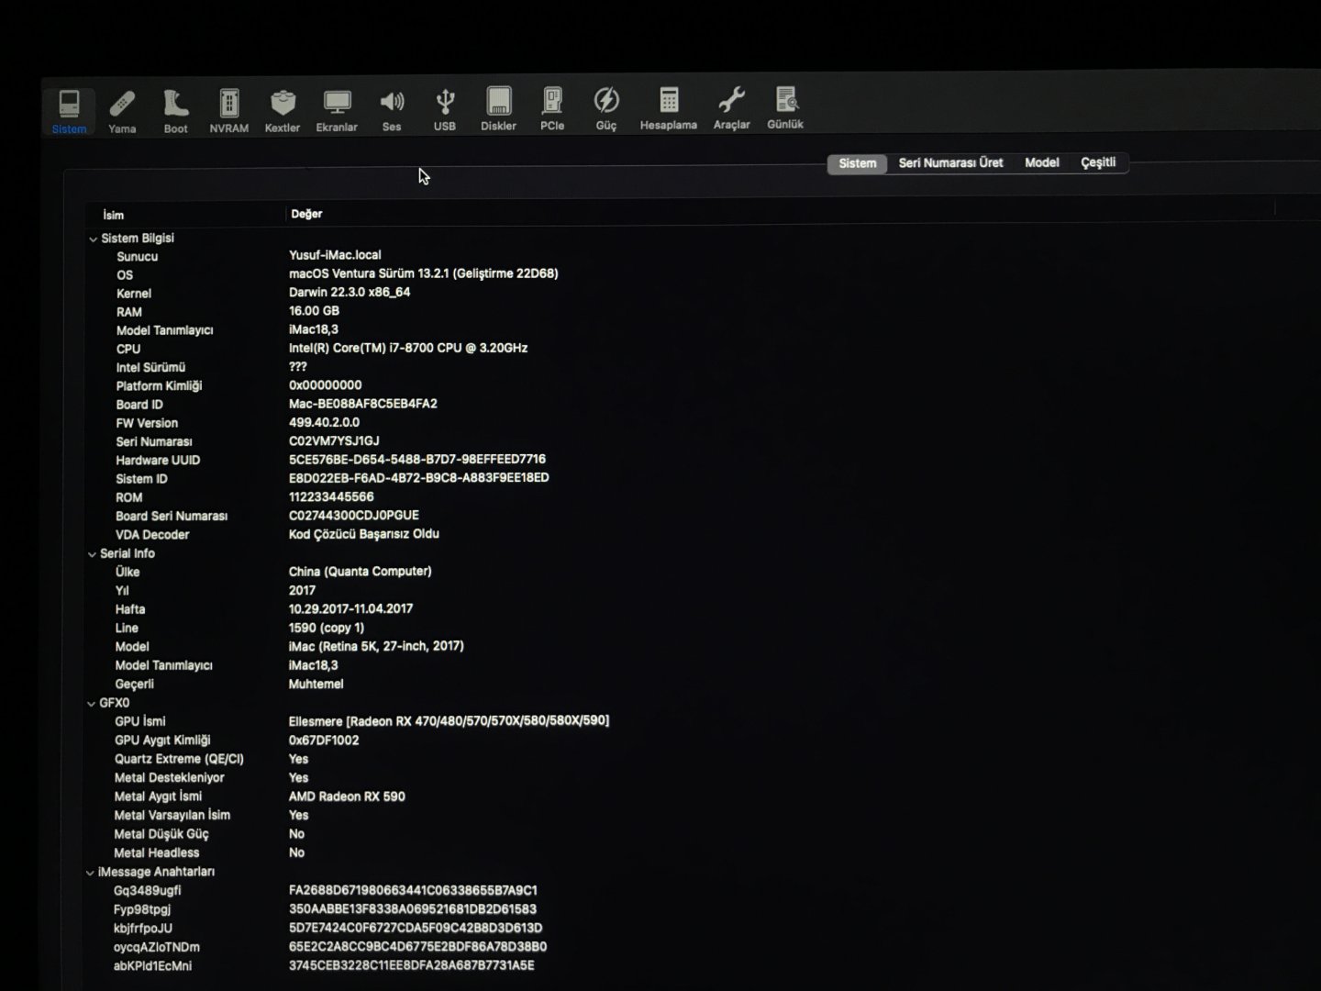Image resolution: width=1321 pixels, height=991 pixels.
Task: Open the USB toolbar icon
Action: (445, 111)
